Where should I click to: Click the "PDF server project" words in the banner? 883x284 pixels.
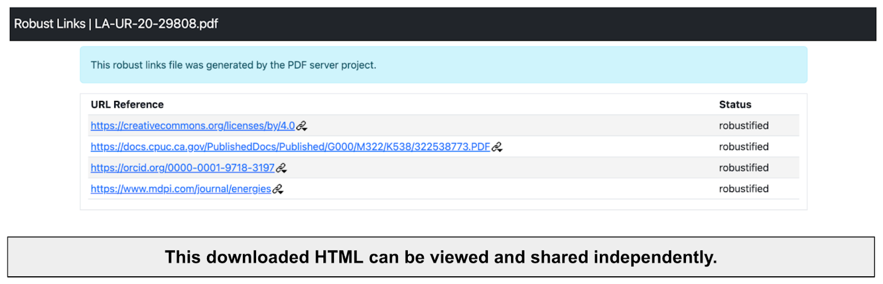(x=332, y=65)
